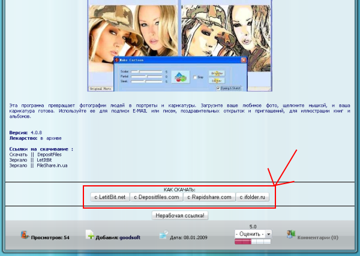Click the Scale slider in Make Cartoon
Viewport: 360px width, 256px height.
click(x=147, y=71)
